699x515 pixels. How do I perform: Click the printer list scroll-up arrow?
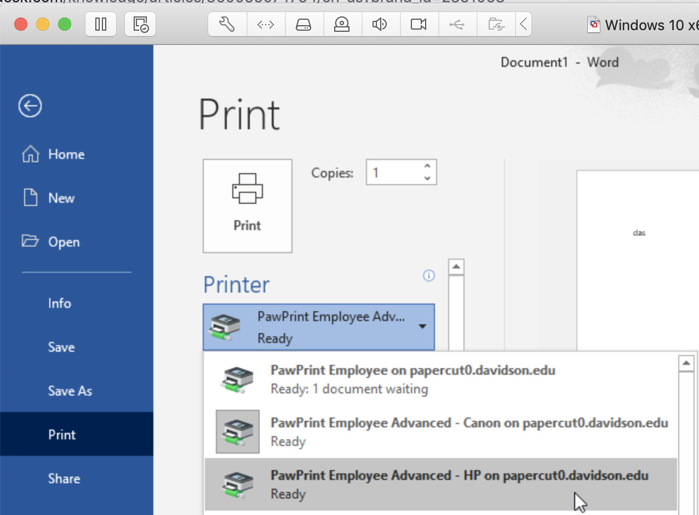tap(686, 363)
